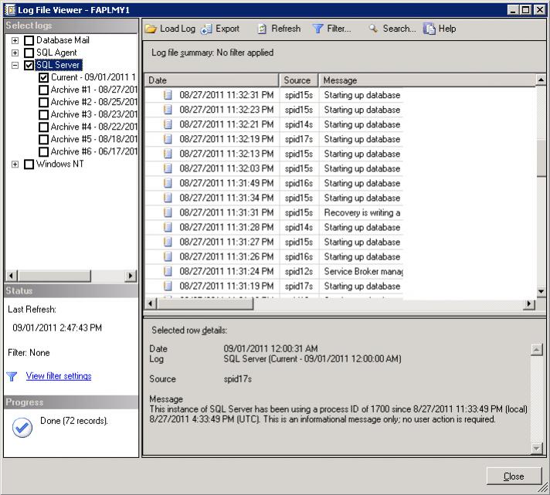Click log entry icon for 11:32:03 PM row
Image resolution: width=550 pixels, height=495 pixels.
pos(168,168)
